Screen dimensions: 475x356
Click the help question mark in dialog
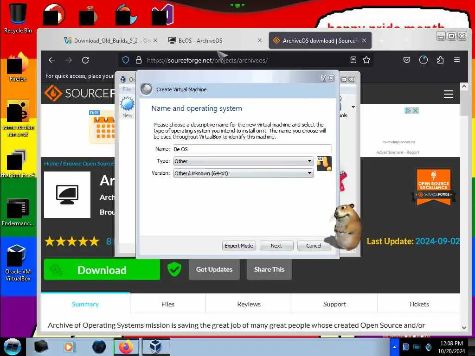(323, 78)
